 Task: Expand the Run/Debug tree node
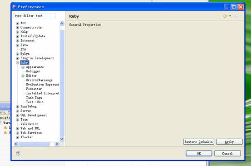(x=17, y=106)
